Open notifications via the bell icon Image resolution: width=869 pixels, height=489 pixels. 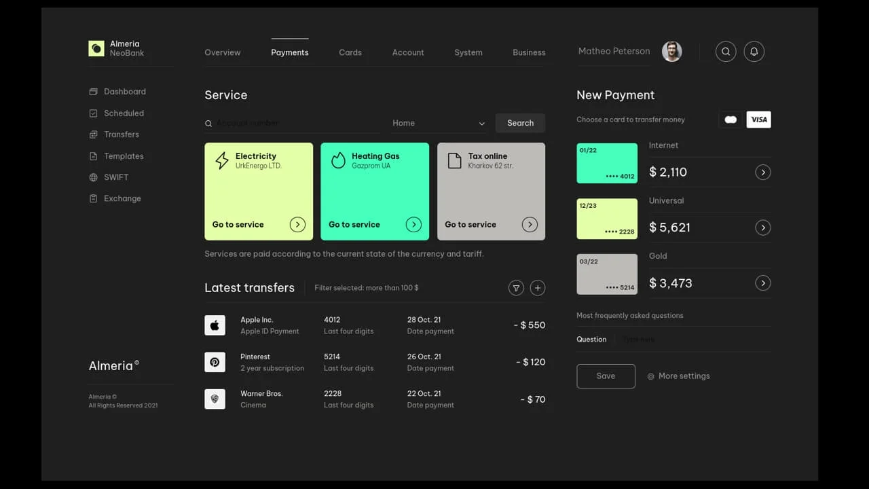click(754, 51)
